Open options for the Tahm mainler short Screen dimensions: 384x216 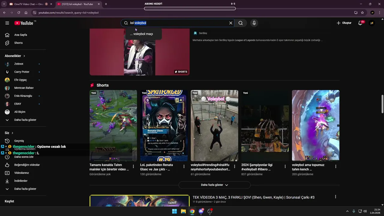click(133, 166)
